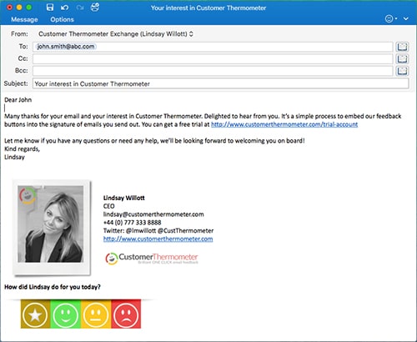The height and width of the screenshot is (342, 417).
Task: Open the trial-account hyperlink in the body
Action: pyautogui.click(x=284, y=124)
